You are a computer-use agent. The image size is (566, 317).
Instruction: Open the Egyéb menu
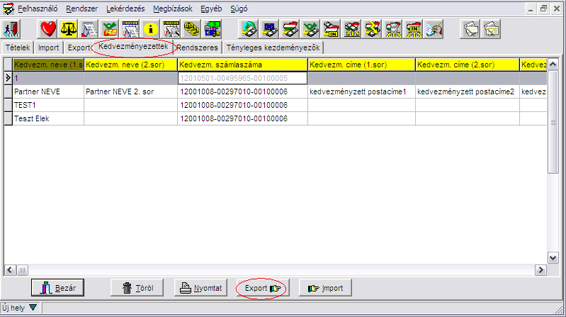click(211, 9)
